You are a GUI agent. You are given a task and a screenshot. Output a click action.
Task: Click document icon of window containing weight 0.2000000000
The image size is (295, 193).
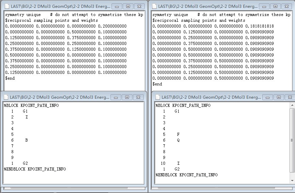coord(7,6)
